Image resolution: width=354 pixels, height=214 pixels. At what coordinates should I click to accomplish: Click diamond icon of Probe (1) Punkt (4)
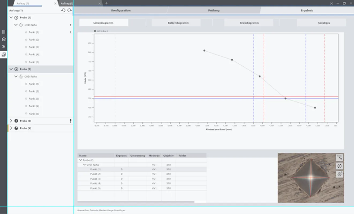point(26,55)
